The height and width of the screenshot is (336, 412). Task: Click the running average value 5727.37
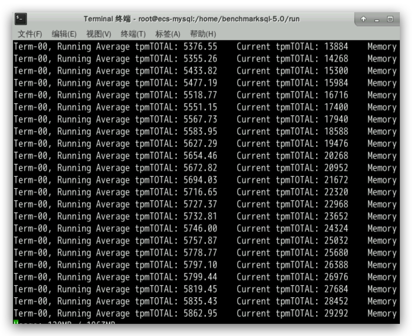[200, 204]
